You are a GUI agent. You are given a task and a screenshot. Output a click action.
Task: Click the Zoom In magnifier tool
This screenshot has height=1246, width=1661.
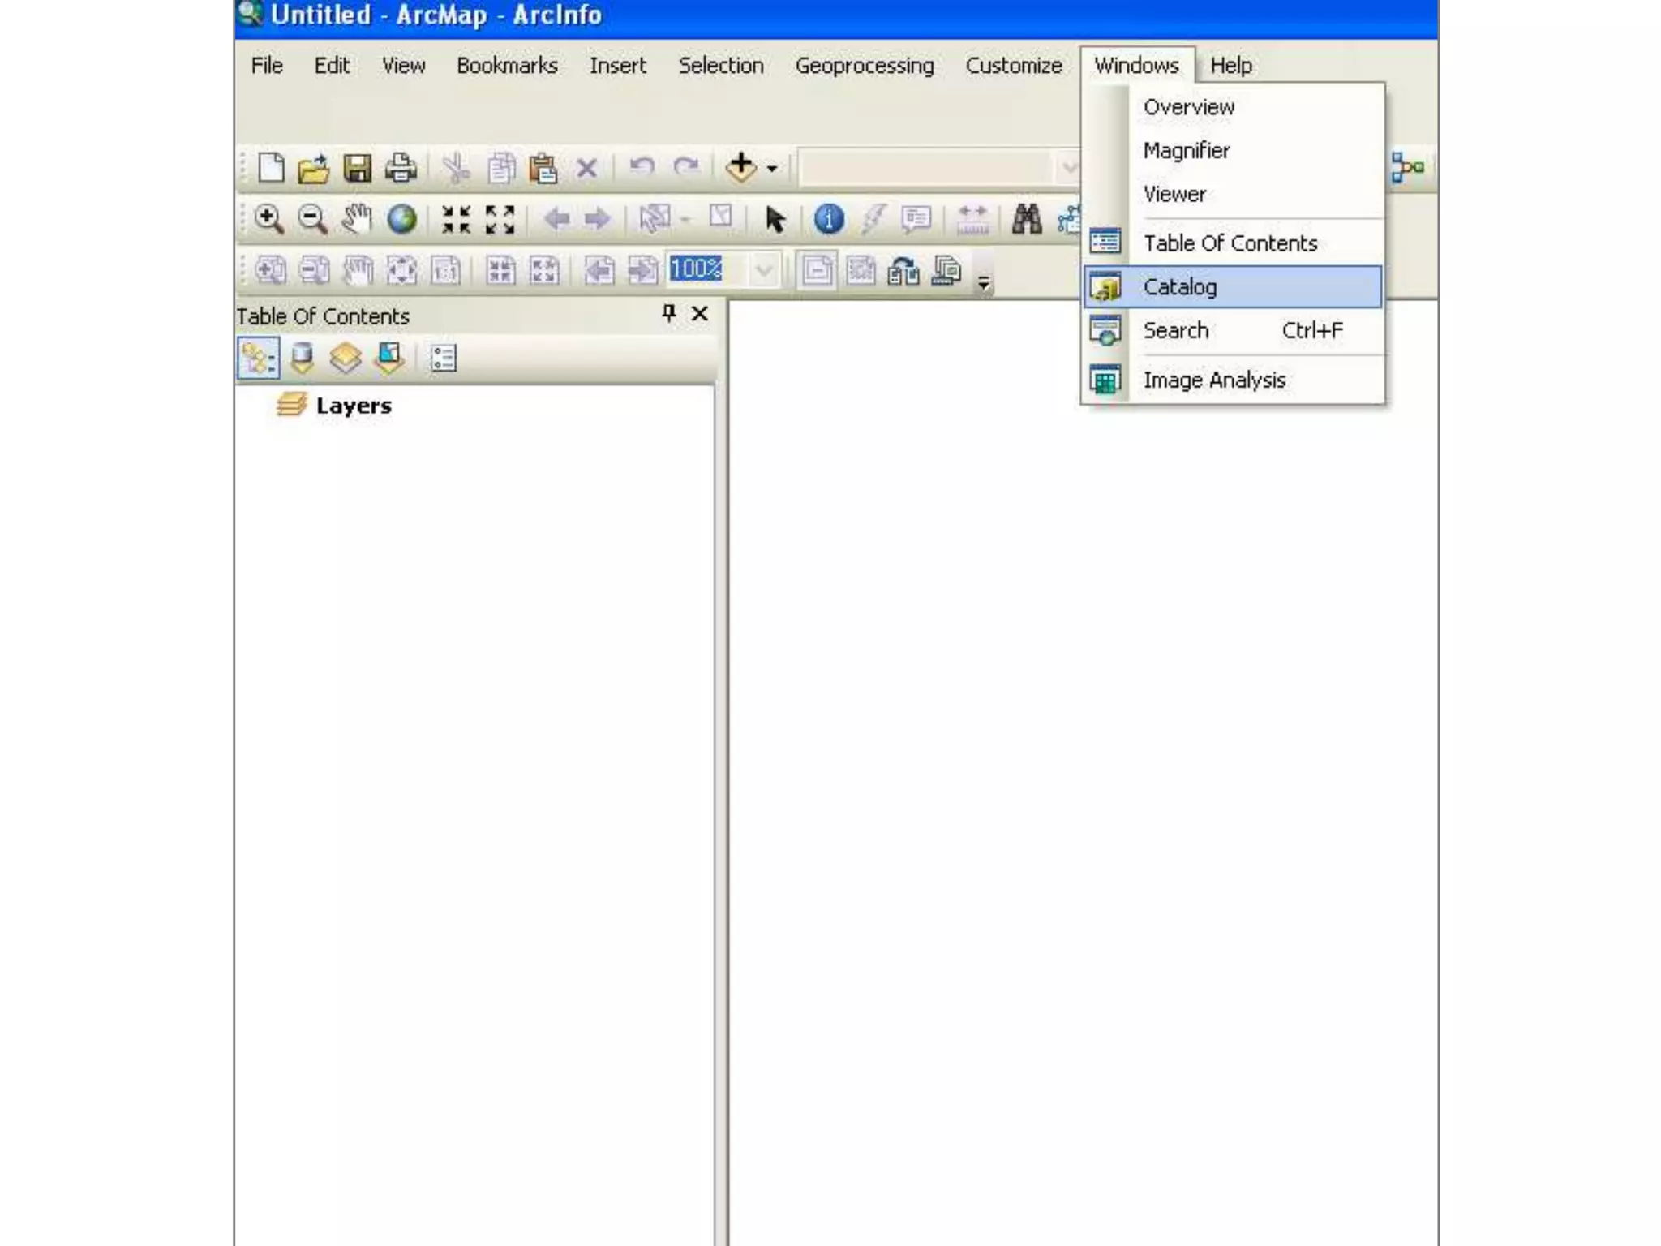point(268,219)
